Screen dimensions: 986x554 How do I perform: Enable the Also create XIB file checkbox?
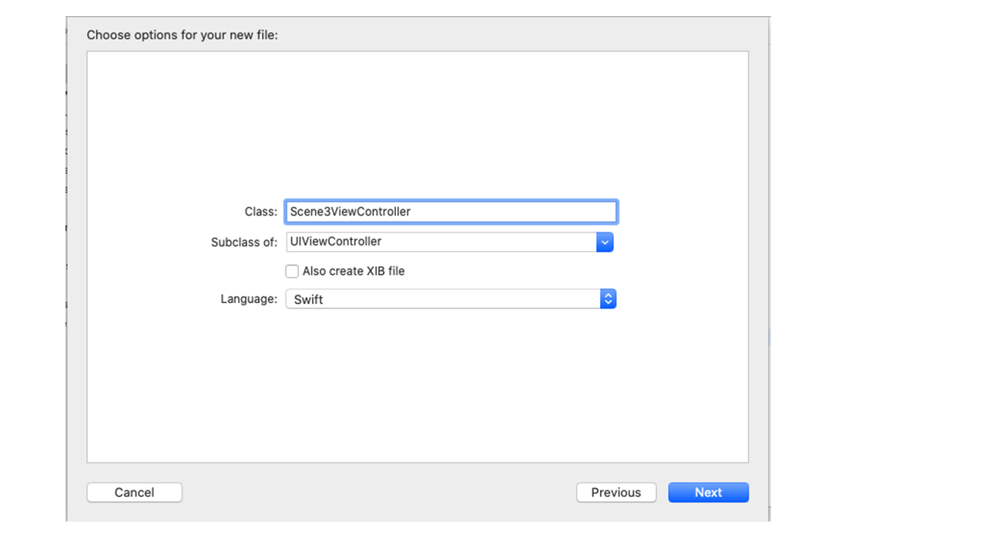(x=292, y=272)
